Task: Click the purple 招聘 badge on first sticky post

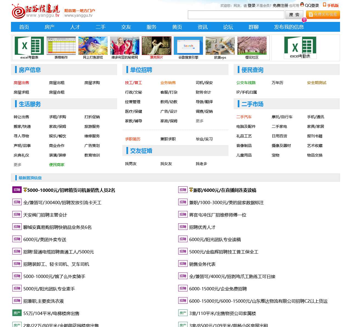Action: 17,190
